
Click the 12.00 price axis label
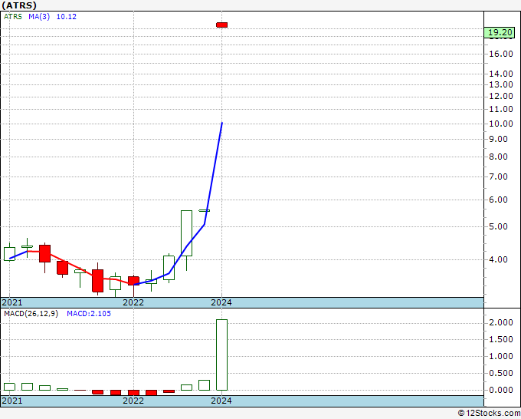[x=501, y=96]
